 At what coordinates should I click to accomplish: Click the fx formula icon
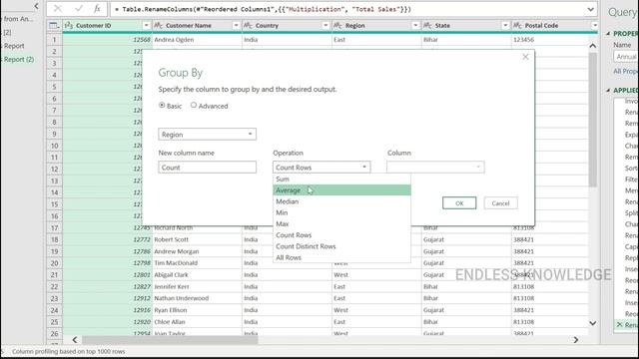97,9
